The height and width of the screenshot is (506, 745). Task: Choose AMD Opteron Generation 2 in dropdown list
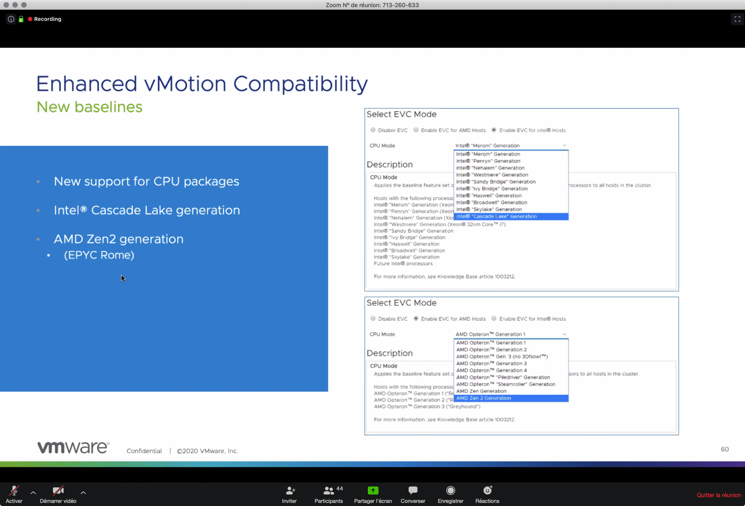click(511, 350)
